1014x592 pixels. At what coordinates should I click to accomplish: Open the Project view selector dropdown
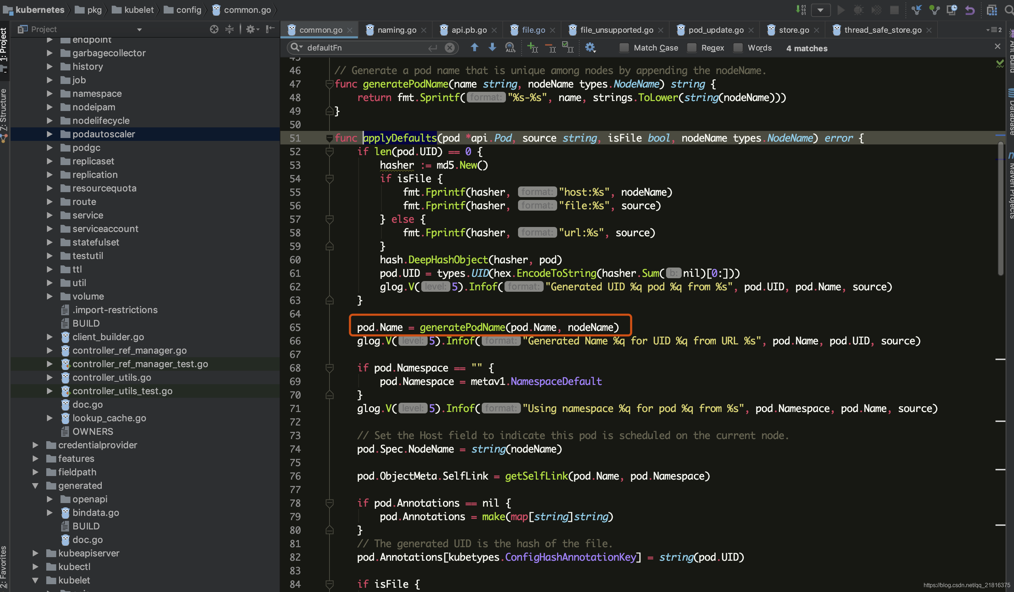coord(139,30)
